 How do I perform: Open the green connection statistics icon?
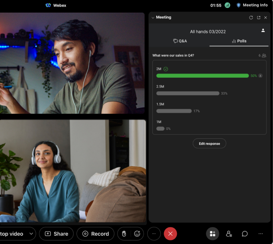pyautogui.click(x=227, y=5)
